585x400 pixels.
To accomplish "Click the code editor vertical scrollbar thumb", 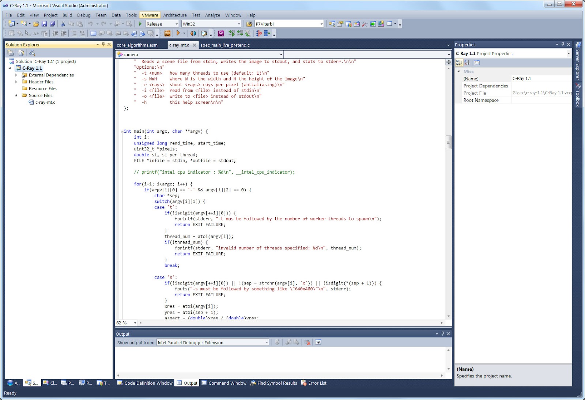I will click(448, 142).
